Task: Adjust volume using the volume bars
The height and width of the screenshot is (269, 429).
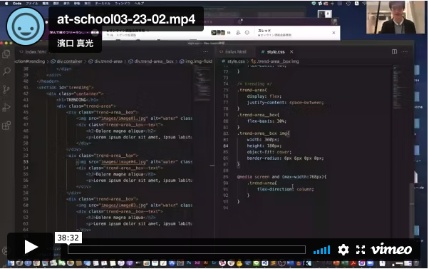Action: point(322,250)
